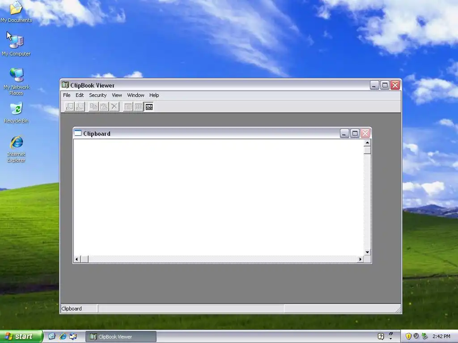Click the first quick launch icon
This screenshot has height=343, width=458.
pyautogui.click(x=52, y=337)
